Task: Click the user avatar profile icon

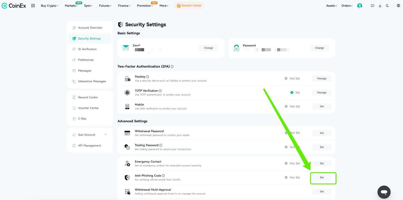Action: coord(360,6)
